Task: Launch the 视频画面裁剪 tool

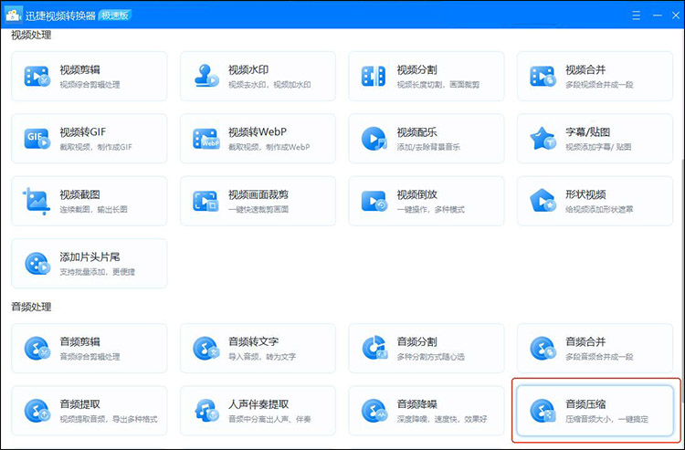Action: pos(258,201)
